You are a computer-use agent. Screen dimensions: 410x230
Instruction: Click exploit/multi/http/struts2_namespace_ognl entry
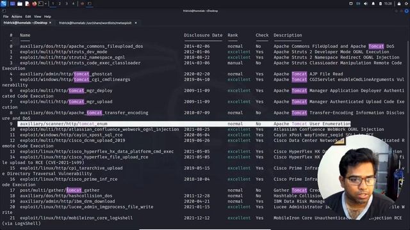click(72, 57)
